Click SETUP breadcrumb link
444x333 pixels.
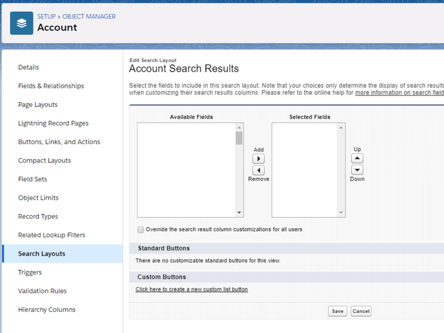coord(46,17)
